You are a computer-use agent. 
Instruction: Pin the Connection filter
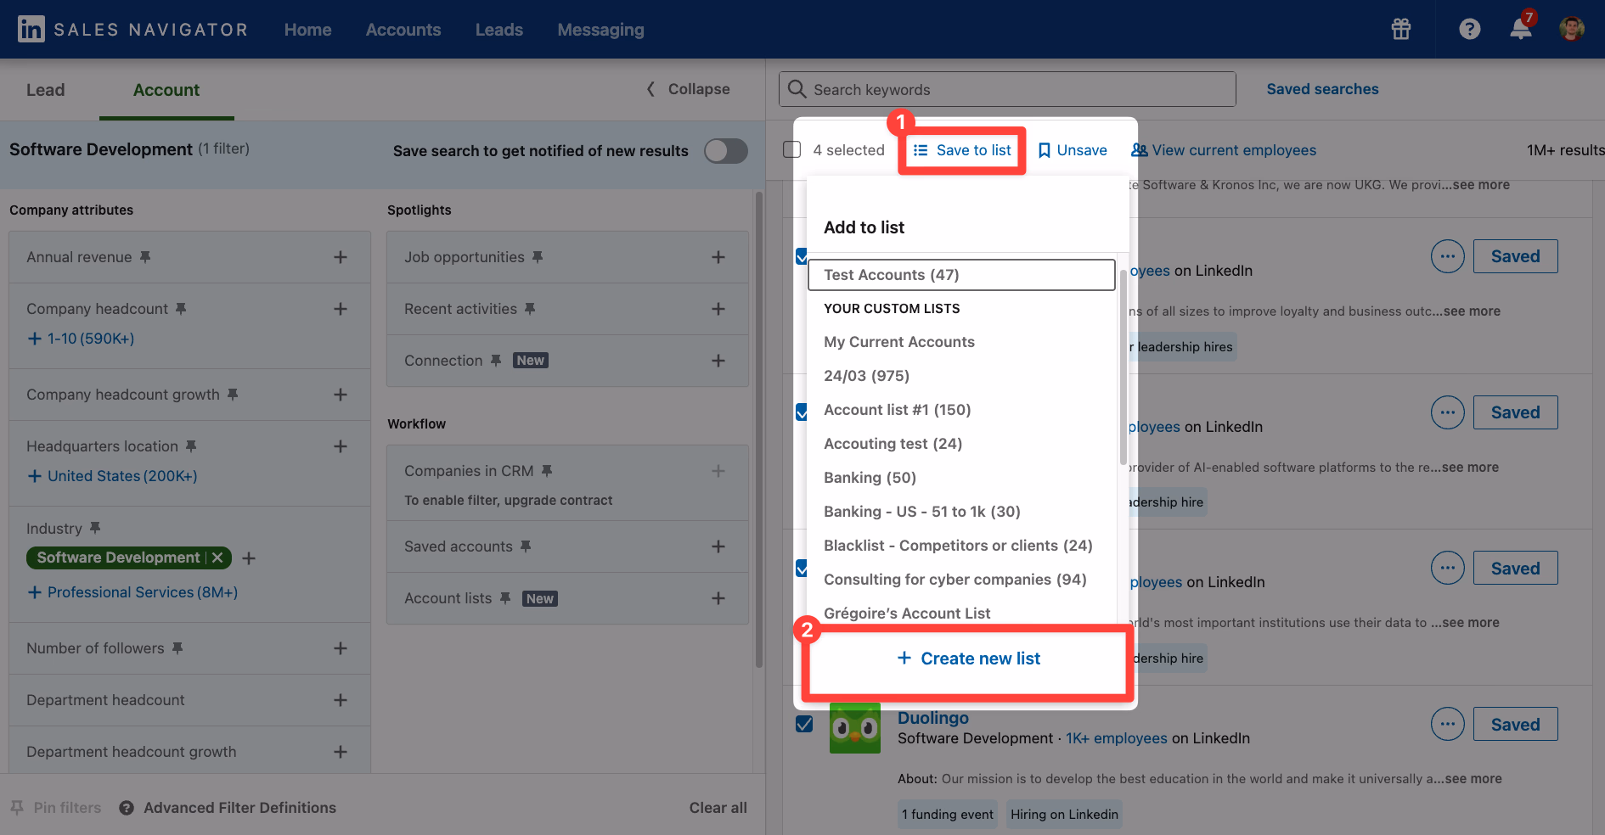496,361
